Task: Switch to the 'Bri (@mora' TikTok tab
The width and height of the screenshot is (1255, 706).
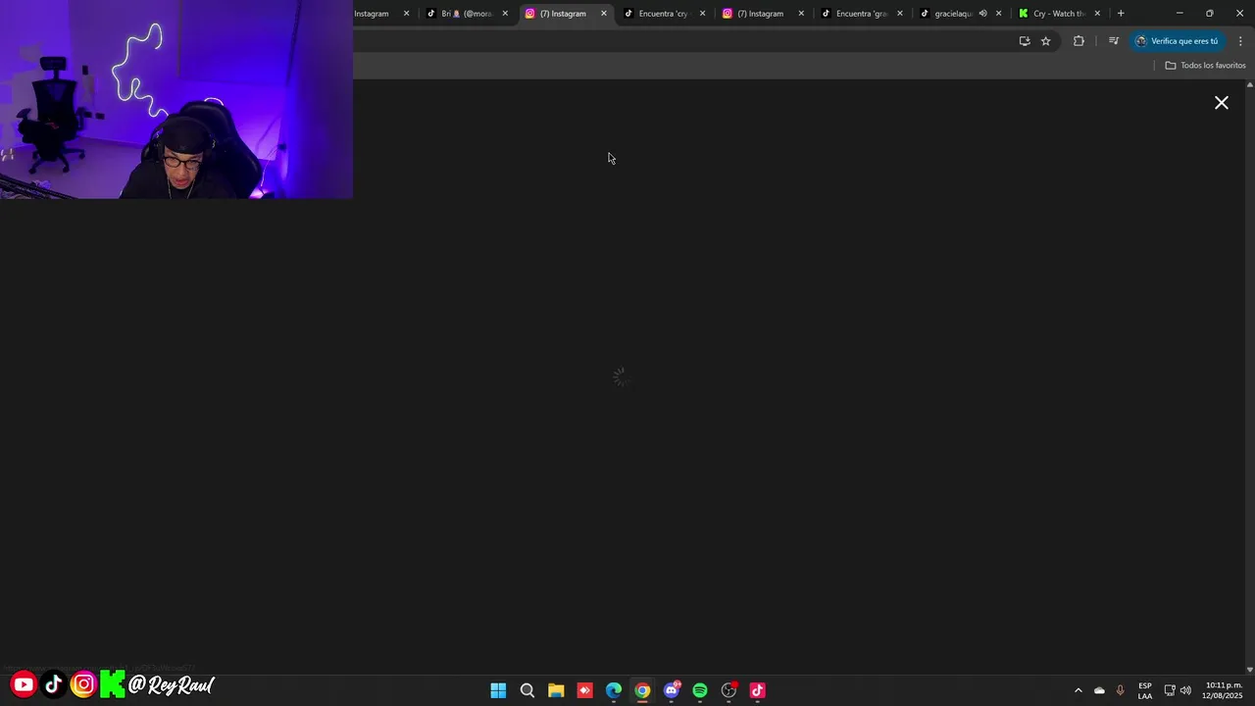Action: tap(466, 14)
